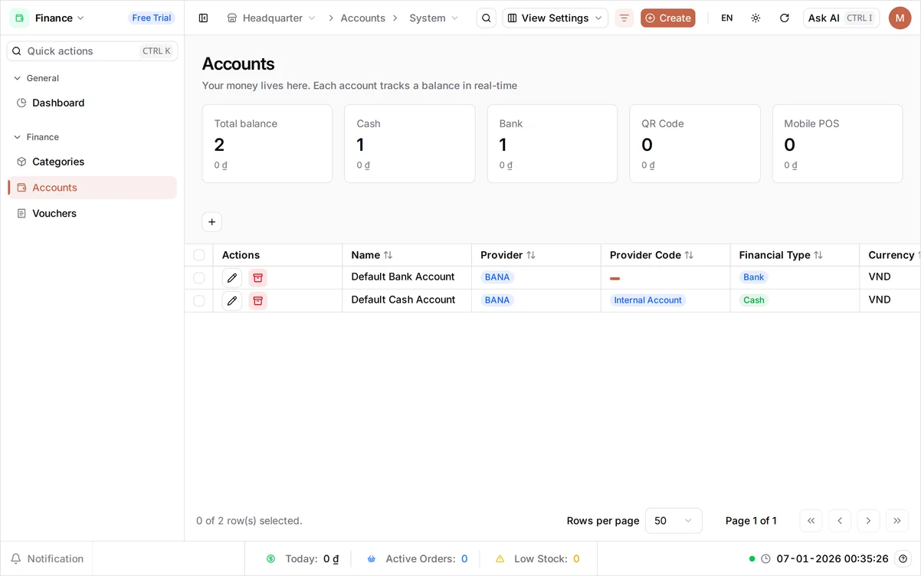The width and height of the screenshot is (921, 576).
Task: Click the Create button
Action: [x=668, y=18]
